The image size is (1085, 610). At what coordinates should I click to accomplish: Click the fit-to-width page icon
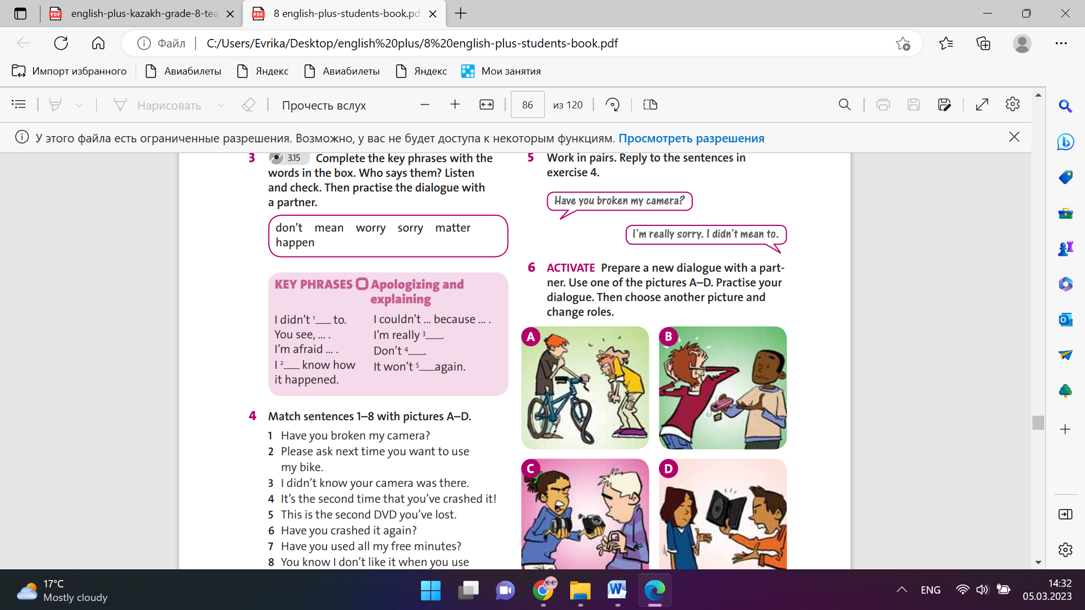click(486, 104)
